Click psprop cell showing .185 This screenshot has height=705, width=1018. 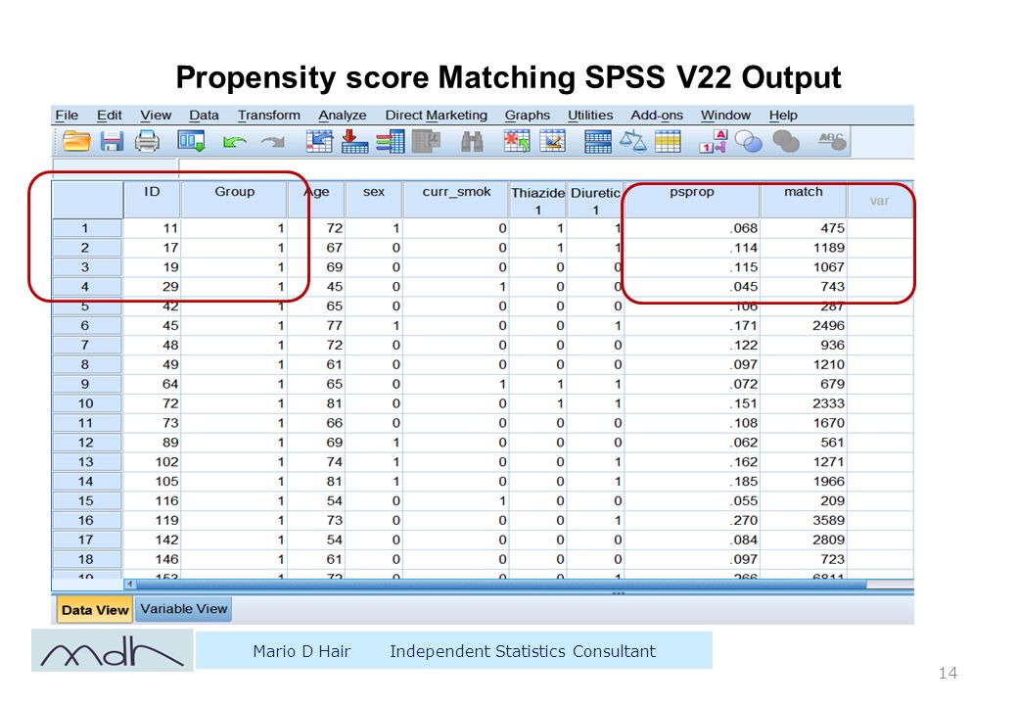coord(691,481)
